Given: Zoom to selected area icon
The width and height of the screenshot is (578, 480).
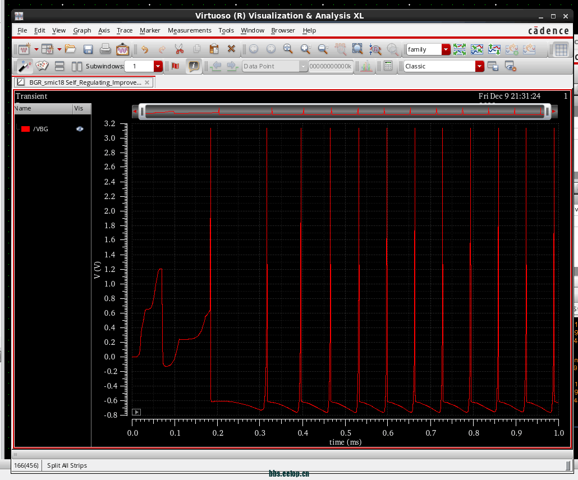Looking at the screenshot, I should tap(357, 49).
